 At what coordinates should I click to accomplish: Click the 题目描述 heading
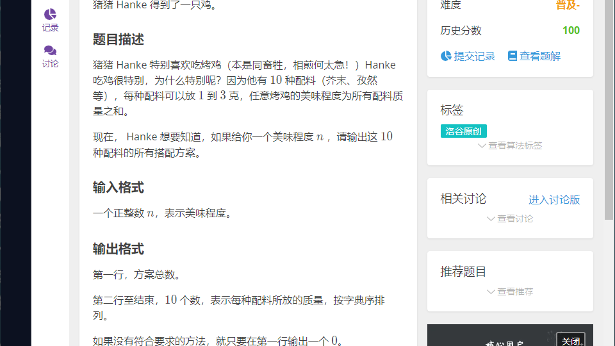(x=119, y=40)
